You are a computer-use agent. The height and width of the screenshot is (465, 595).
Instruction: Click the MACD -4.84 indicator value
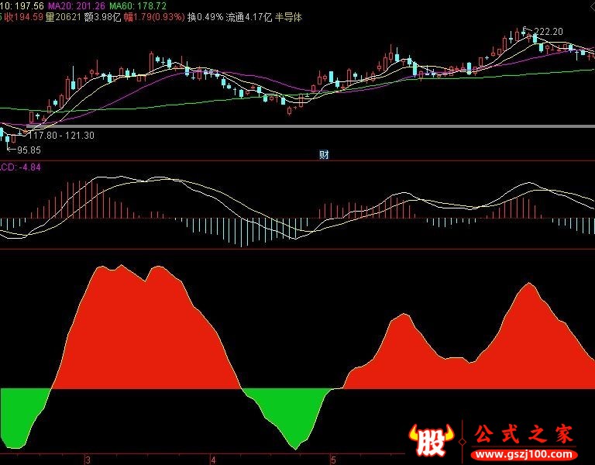[20, 167]
